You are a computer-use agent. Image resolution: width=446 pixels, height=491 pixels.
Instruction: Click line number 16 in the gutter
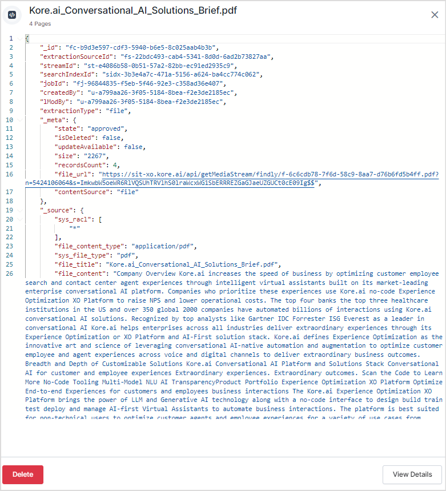tap(10, 174)
